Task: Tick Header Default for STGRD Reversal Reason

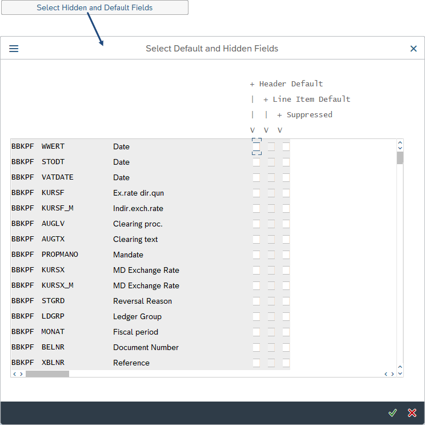Action: tap(256, 301)
